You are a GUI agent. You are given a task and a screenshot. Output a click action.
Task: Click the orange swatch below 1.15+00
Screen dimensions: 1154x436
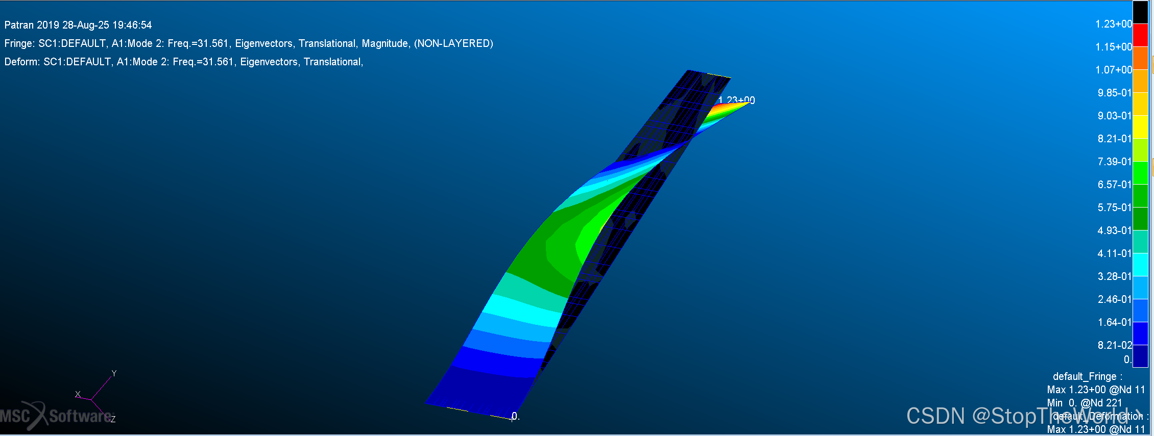[x=1140, y=58]
